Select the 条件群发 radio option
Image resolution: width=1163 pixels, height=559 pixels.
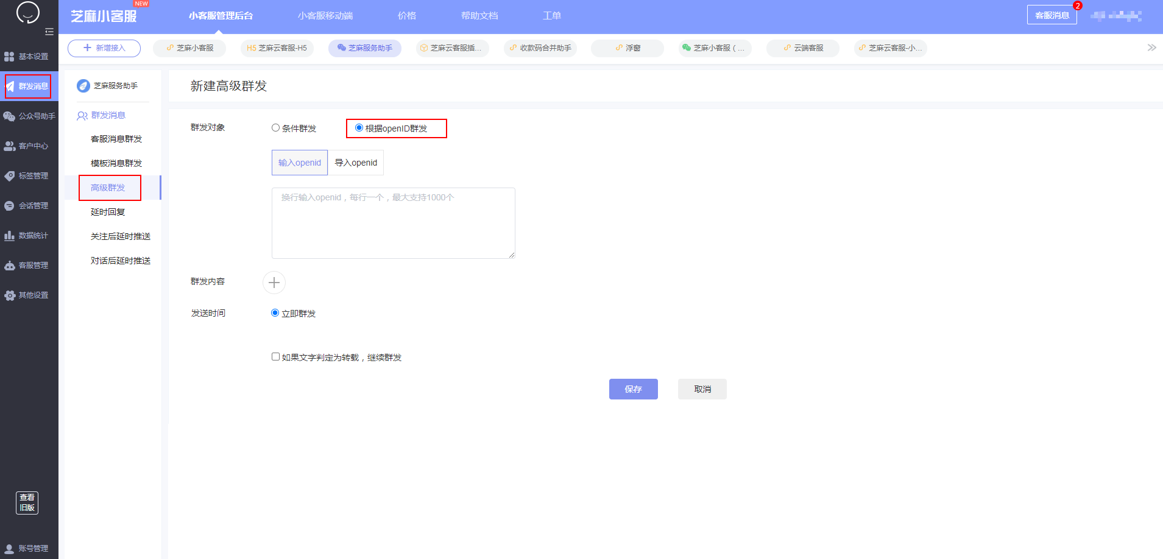(275, 128)
